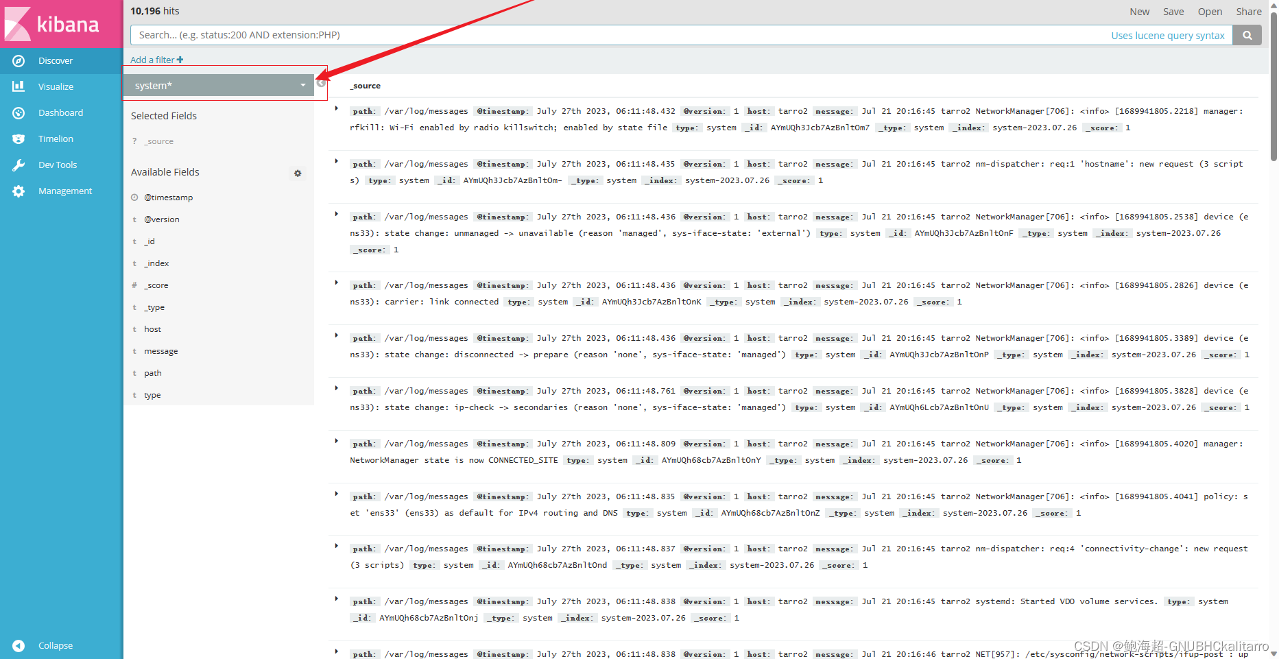Viewport: 1279px width, 659px height.
Task: Click Share in top menu
Action: 1249,12
